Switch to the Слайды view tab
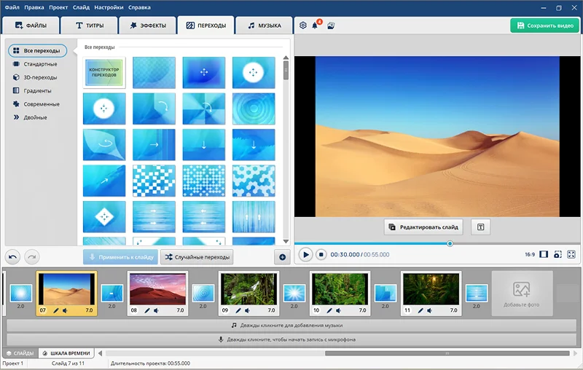Viewport: 583px width, 370px height. tap(20, 353)
